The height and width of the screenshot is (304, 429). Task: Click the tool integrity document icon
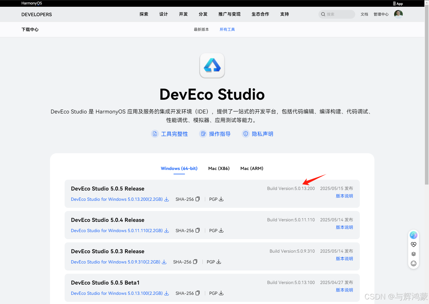[155, 134]
